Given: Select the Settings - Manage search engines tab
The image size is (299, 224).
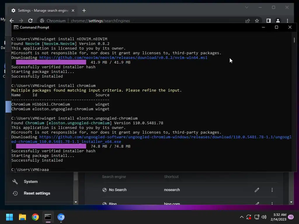Looking at the screenshot, I should click(42, 10).
